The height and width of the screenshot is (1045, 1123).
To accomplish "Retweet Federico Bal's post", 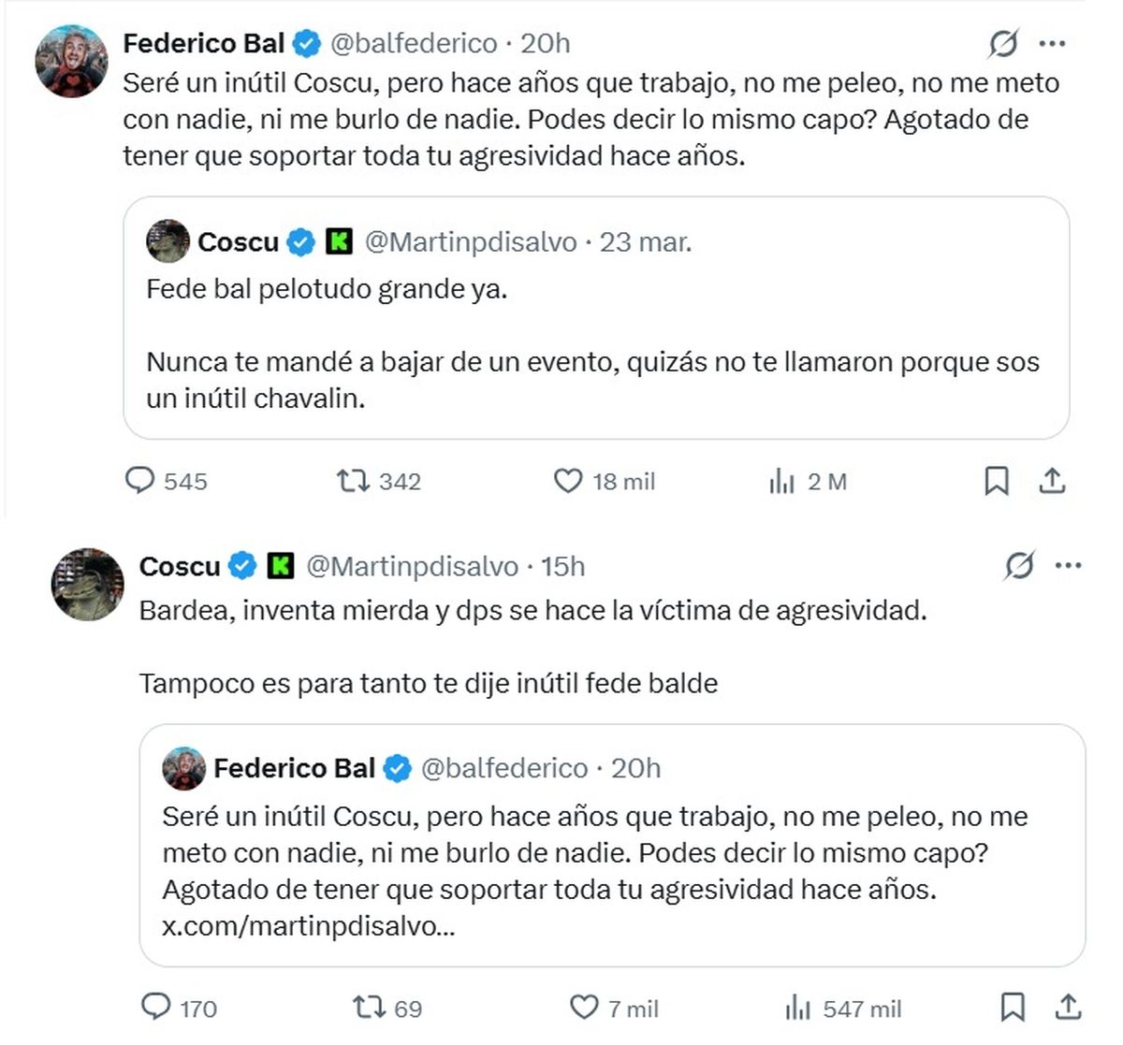I will 353,481.
